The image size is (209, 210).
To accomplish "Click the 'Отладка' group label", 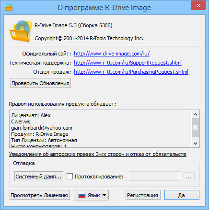I will [24, 163].
